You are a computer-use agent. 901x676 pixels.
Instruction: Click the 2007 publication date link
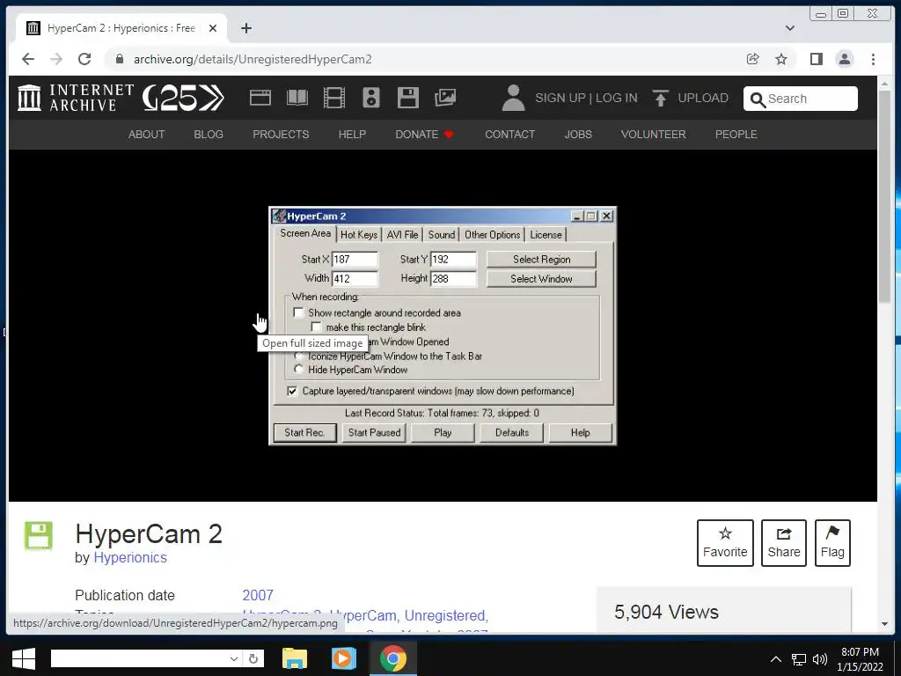point(258,595)
